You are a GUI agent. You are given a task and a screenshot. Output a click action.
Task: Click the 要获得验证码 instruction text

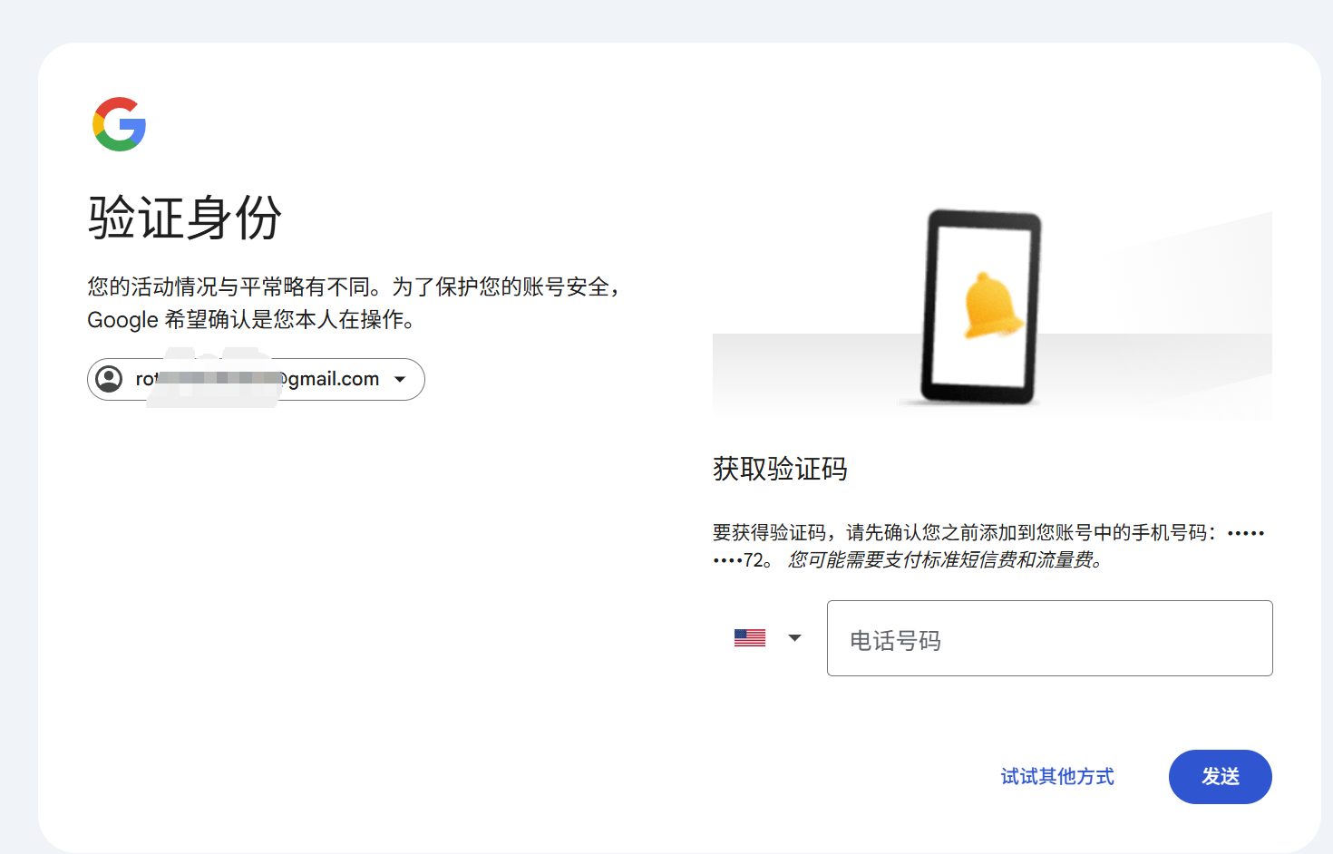pyautogui.click(x=961, y=532)
